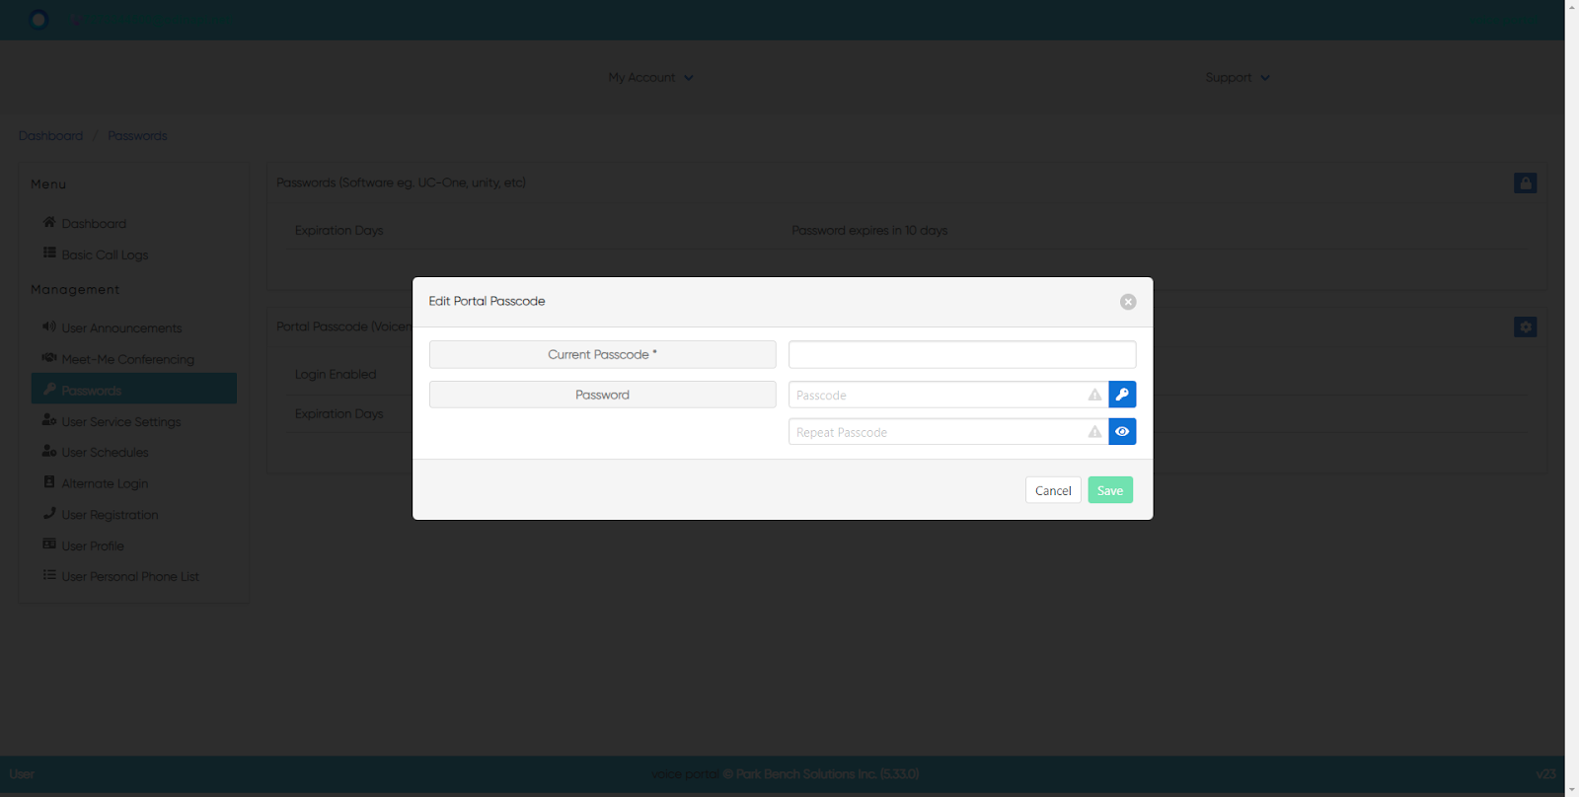Open Meet-Me Conferencing in sidebar

click(x=127, y=360)
